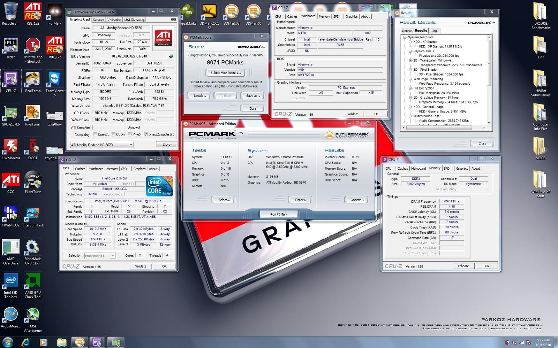The height and width of the screenshot is (348, 558).
Task: Open the Processor #1 selection dropdown
Action: pyautogui.click(x=99, y=256)
